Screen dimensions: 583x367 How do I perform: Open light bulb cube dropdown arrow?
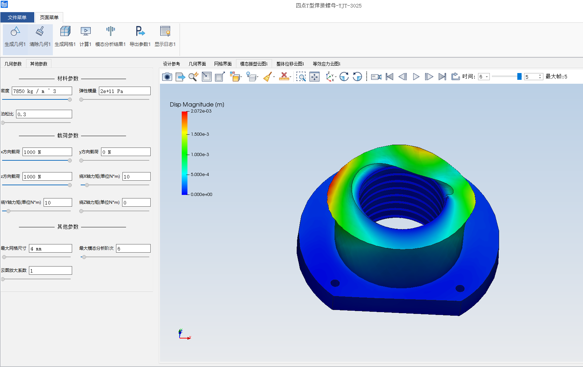tap(258, 77)
